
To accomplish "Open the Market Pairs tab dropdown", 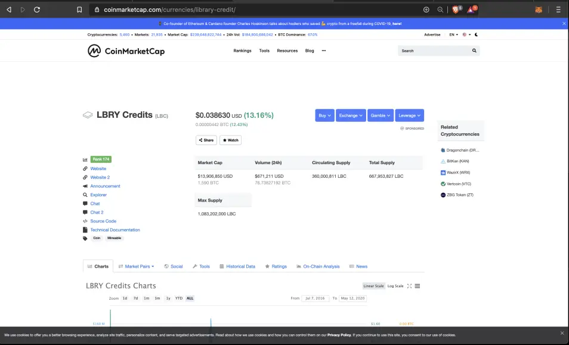I will coord(137,266).
